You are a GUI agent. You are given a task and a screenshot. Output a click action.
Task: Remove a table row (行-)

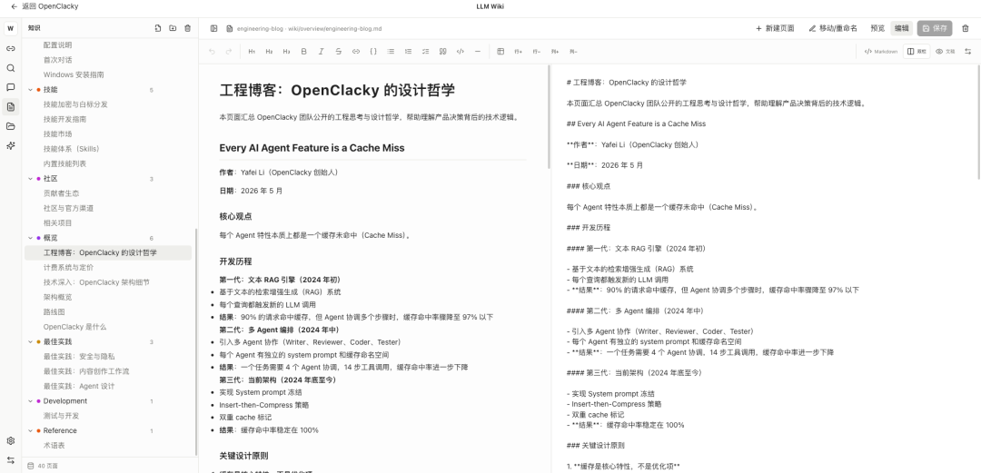pos(536,52)
